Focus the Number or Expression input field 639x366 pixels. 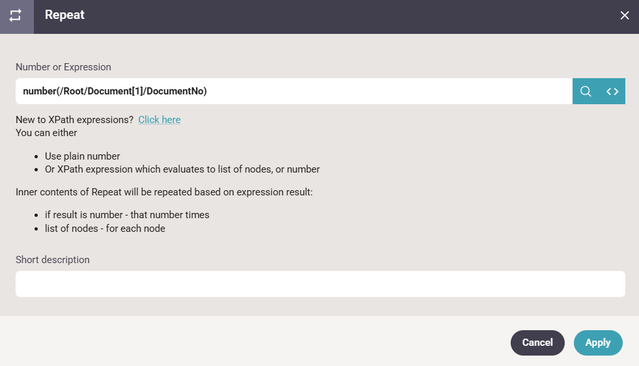293,91
